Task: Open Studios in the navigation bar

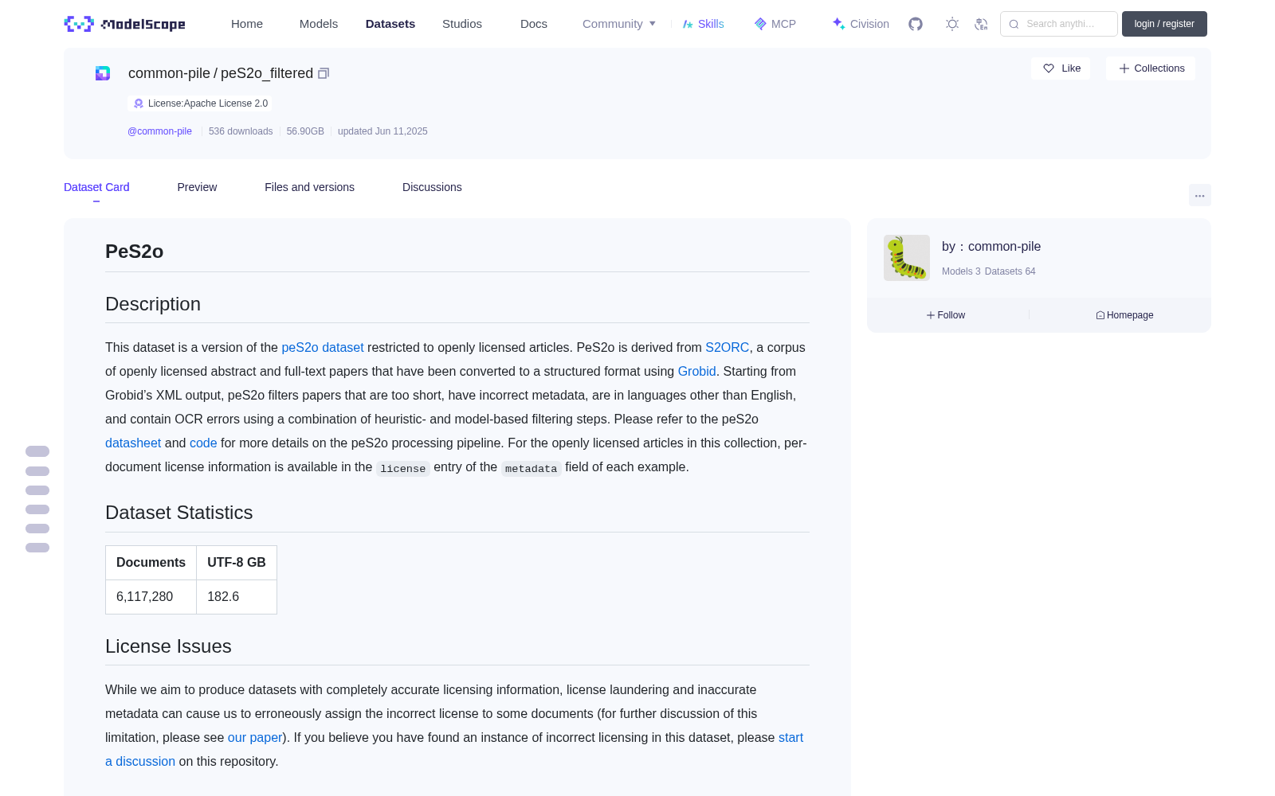Action: pyautogui.click(x=462, y=24)
